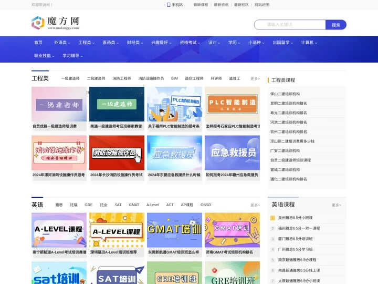The image size is (378, 284).
Task: Select the OSSD tab
Action: coord(206,205)
